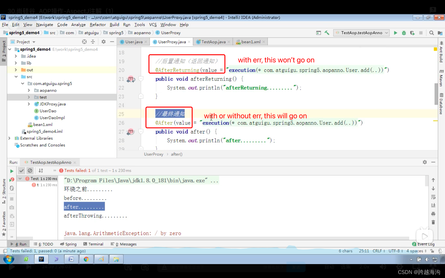Viewport: 445px width, 278px height.
Task: Rerun tests in Run panel
Action: tap(12, 171)
